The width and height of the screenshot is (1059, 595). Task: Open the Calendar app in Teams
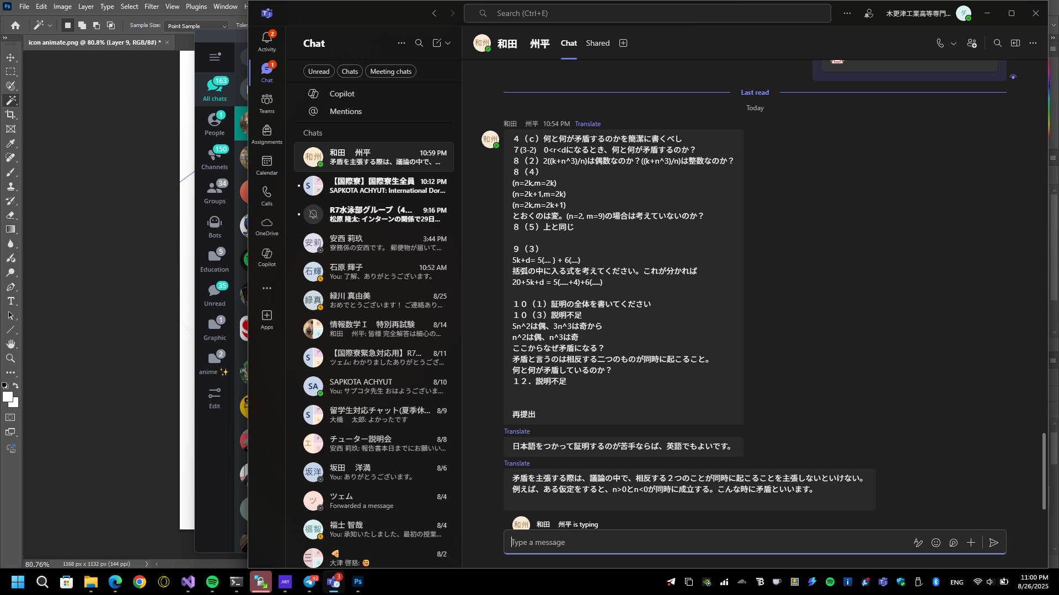click(x=267, y=165)
